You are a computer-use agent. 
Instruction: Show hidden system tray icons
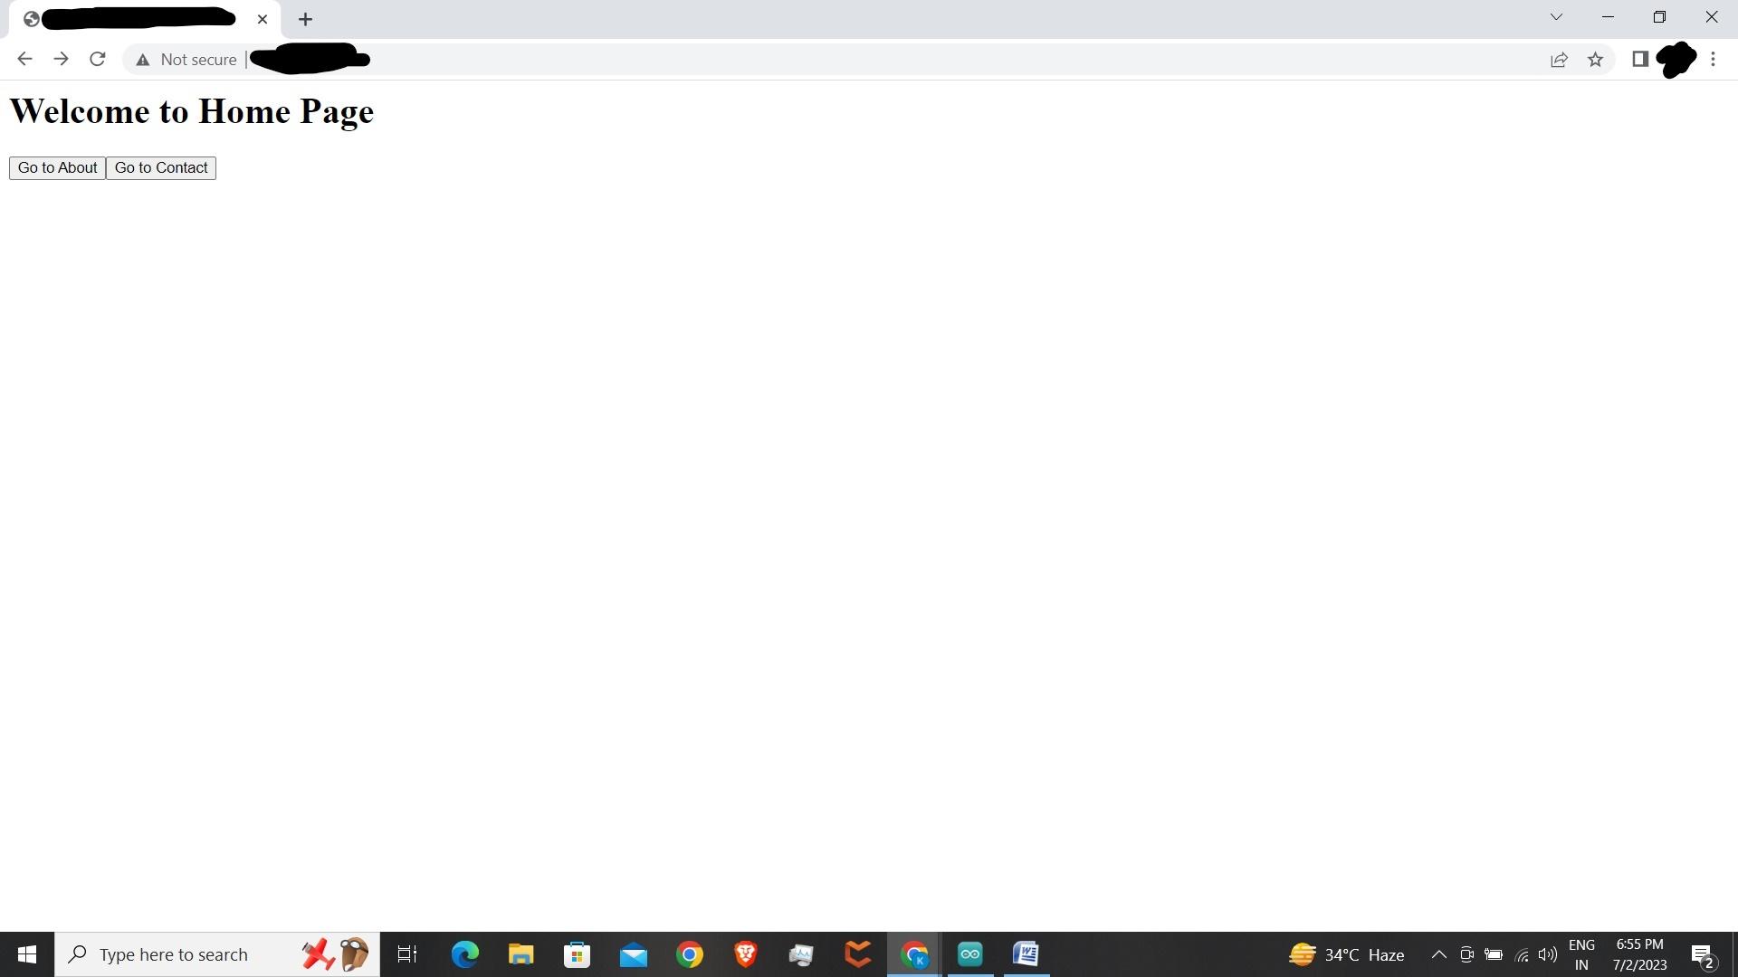coord(1438,954)
